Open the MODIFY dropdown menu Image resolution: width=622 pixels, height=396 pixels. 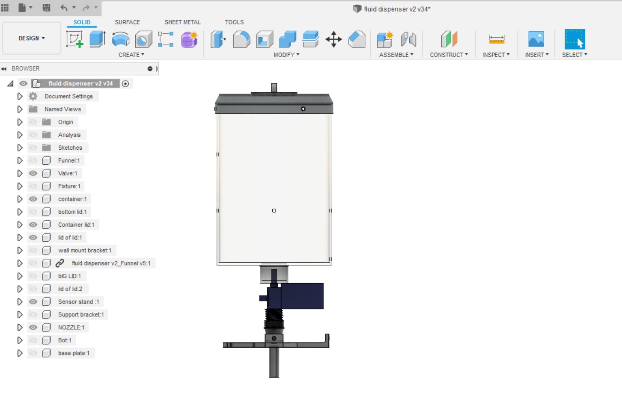click(286, 55)
